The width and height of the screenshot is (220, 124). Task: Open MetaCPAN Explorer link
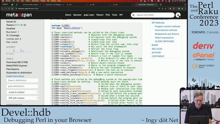[x=17, y=66]
